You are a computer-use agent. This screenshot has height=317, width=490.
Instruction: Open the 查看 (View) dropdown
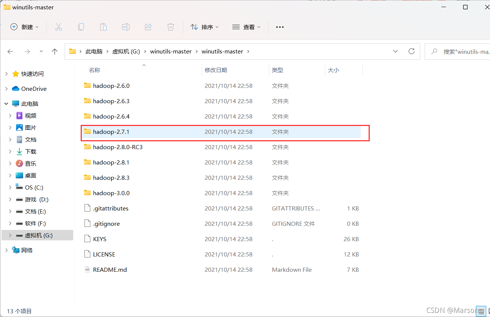click(x=246, y=27)
